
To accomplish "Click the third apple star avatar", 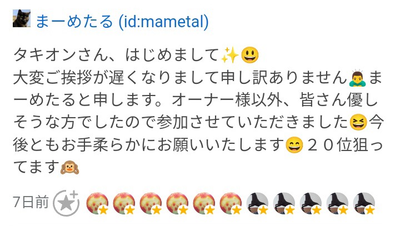I will (151, 203).
